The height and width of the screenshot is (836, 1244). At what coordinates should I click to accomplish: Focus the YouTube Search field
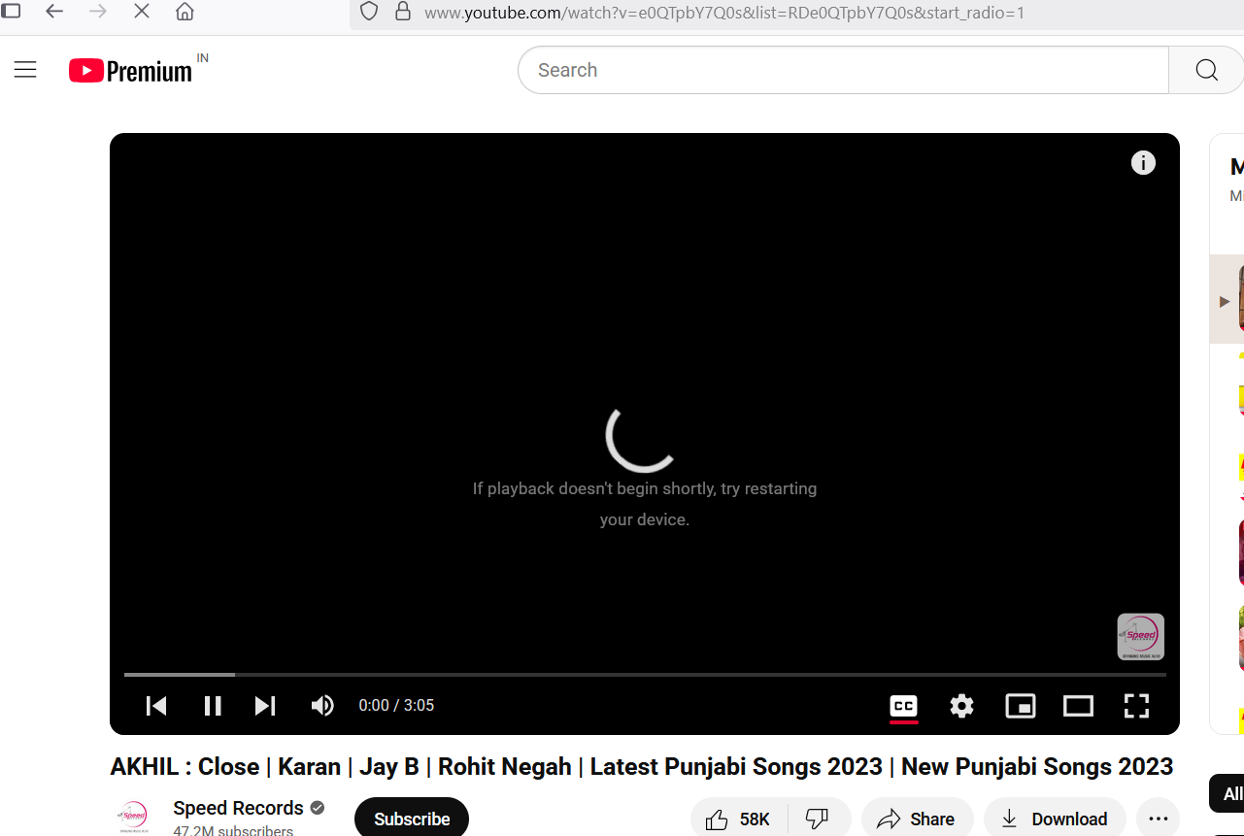click(x=843, y=70)
